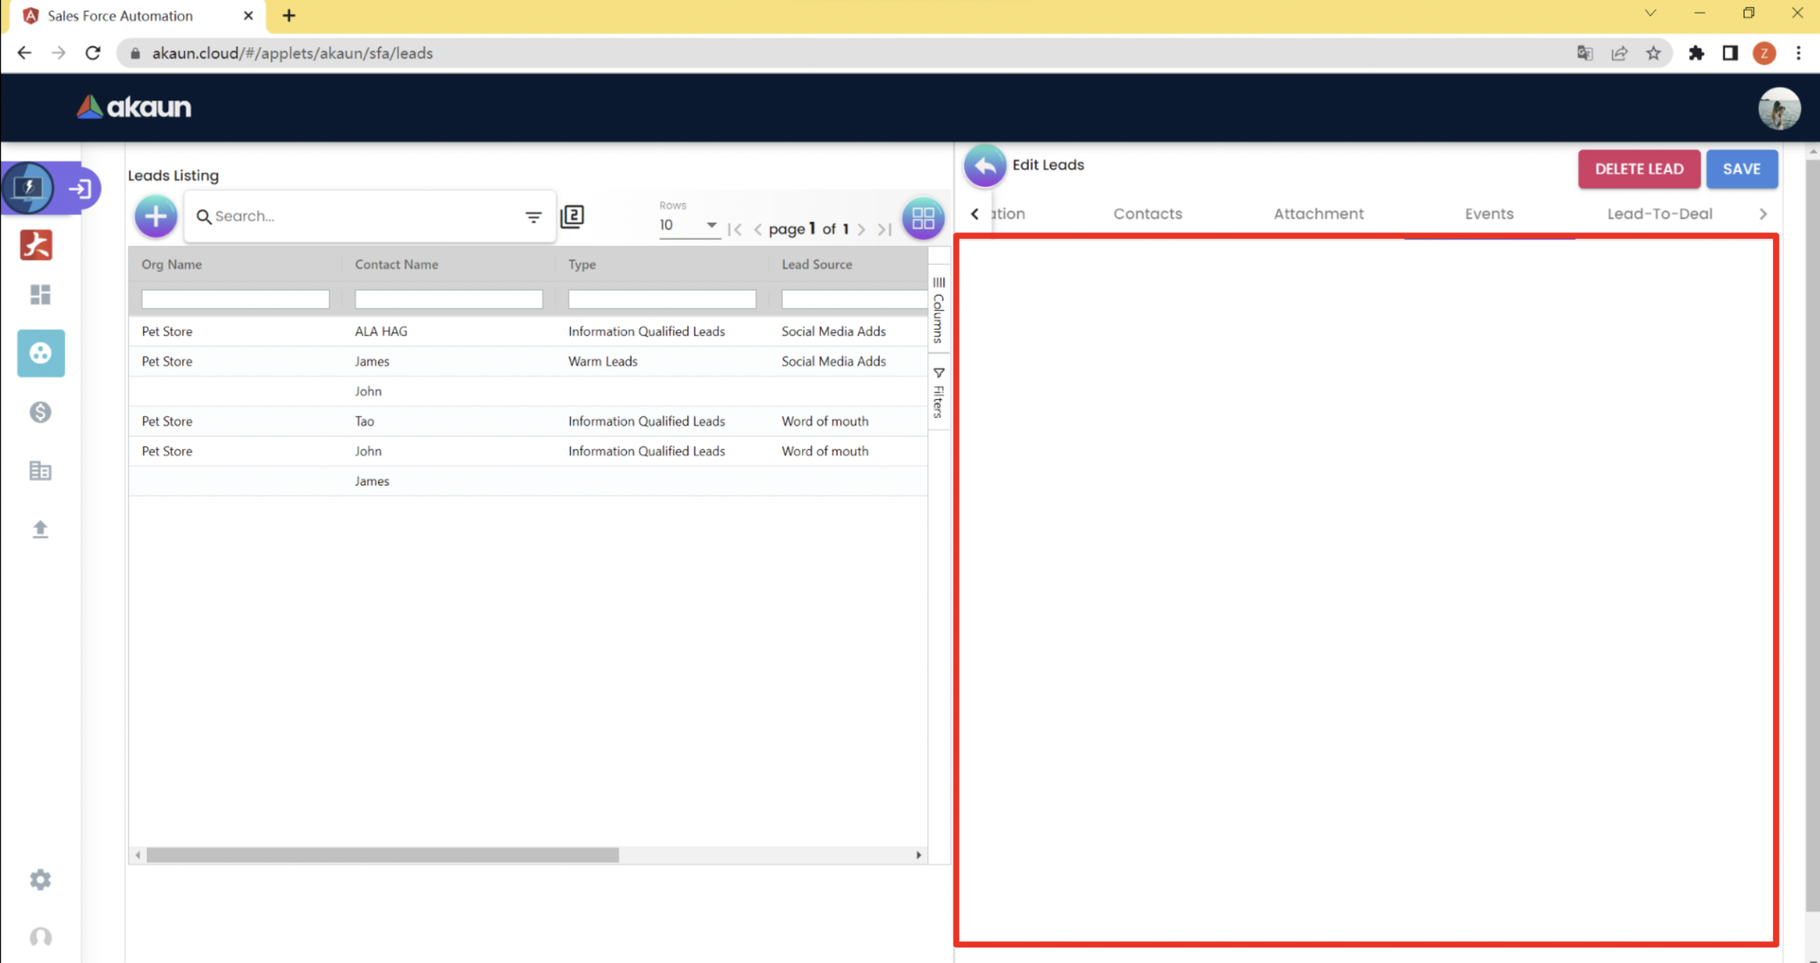Viewport: 1820px width, 963px height.
Task: Open the dollar sign deals icon
Action: (x=40, y=412)
